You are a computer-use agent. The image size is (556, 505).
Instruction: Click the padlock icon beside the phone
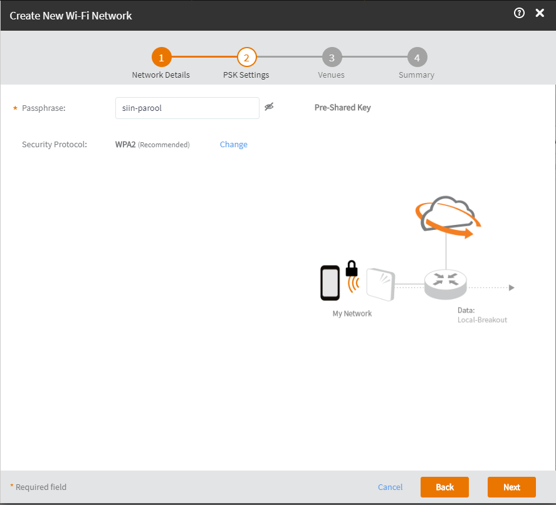click(x=352, y=268)
